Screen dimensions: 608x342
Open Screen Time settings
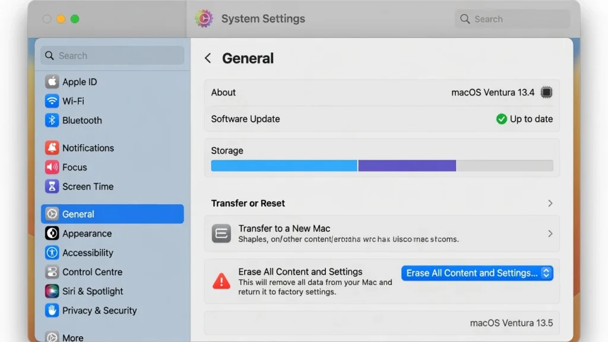[112, 186]
